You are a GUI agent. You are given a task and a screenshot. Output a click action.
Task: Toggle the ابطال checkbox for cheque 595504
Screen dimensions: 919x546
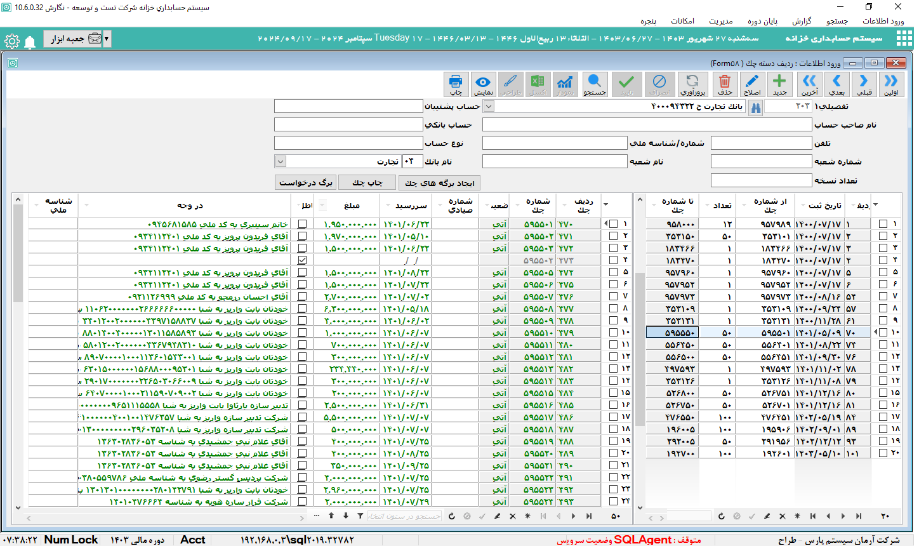tap(302, 260)
